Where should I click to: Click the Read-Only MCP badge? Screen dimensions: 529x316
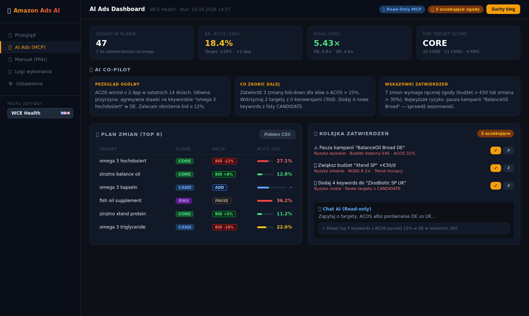[x=402, y=9]
